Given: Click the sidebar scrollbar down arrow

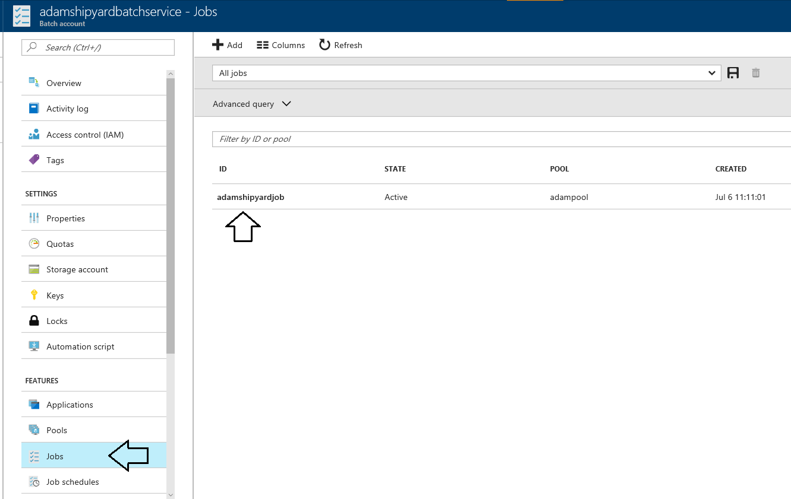Looking at the screenshot, I should coord(171,494).
